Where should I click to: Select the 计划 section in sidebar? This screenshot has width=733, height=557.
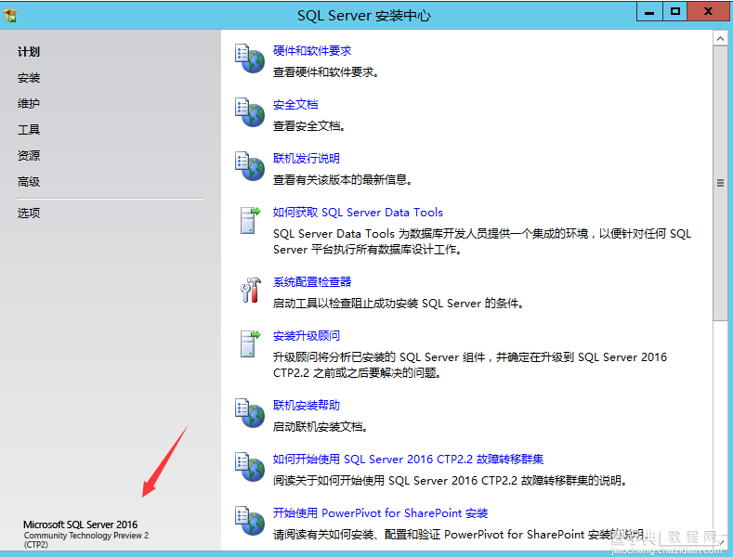pos(29,51)
